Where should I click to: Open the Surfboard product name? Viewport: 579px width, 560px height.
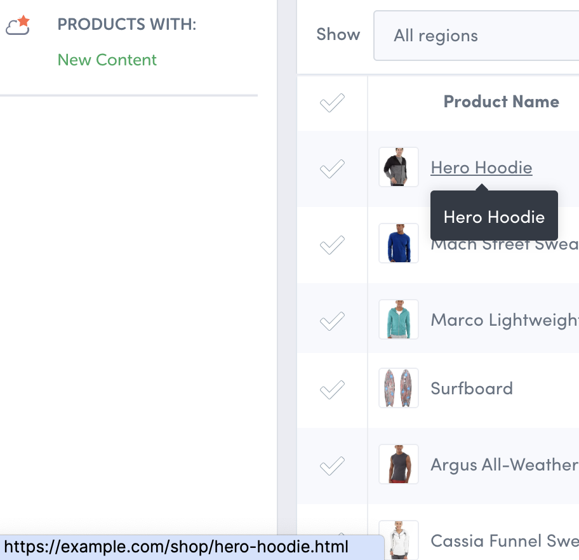[x=472, y=389]
